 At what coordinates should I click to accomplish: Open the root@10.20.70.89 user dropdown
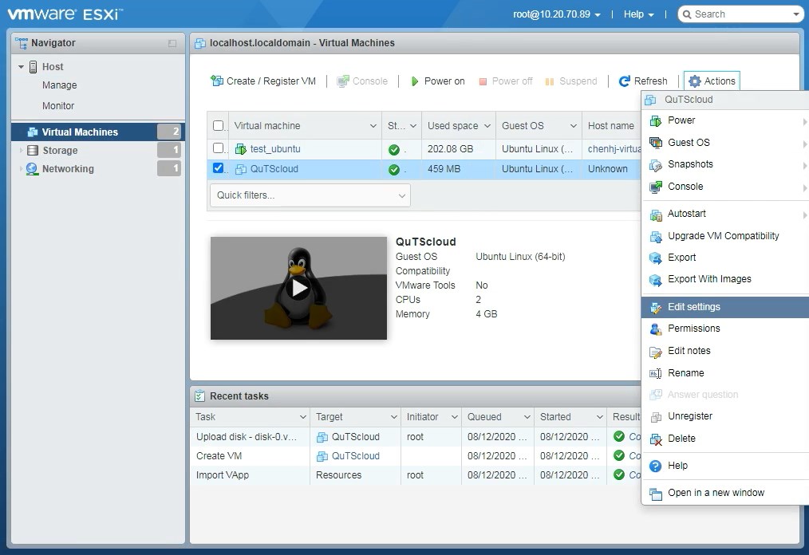[557, 14]
